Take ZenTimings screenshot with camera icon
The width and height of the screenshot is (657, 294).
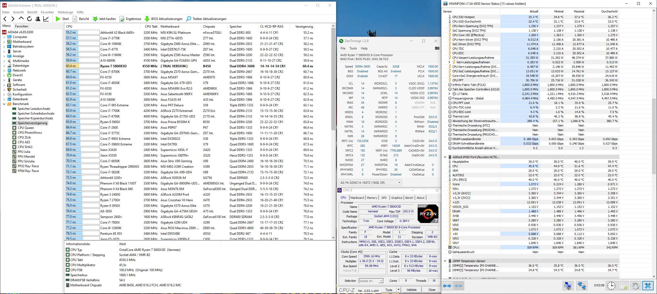pyautogui.click(x=437, y=48)
